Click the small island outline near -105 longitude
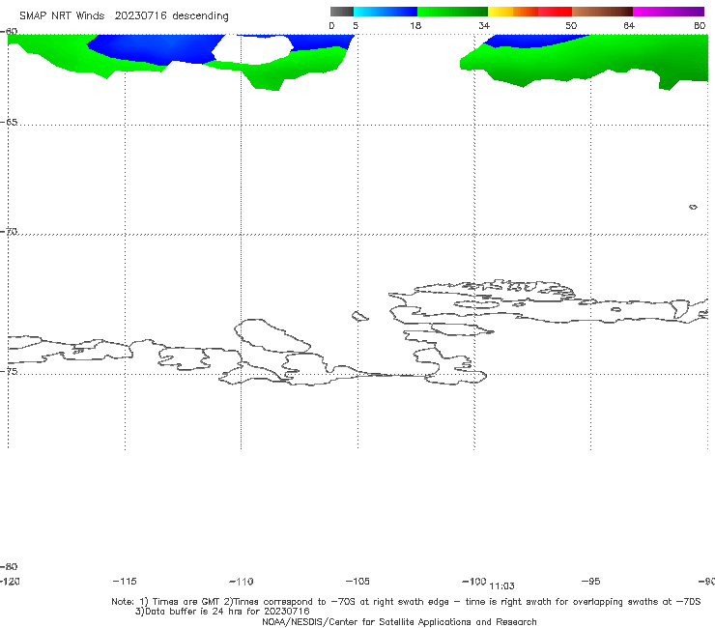The image size is (715, 628). coord(359,316)
